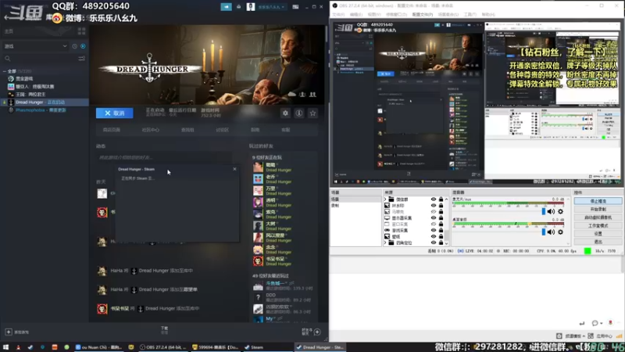The image size is (625, 352).
Task: Click the add game plus icon in the Steam footer
Action: 9,332
